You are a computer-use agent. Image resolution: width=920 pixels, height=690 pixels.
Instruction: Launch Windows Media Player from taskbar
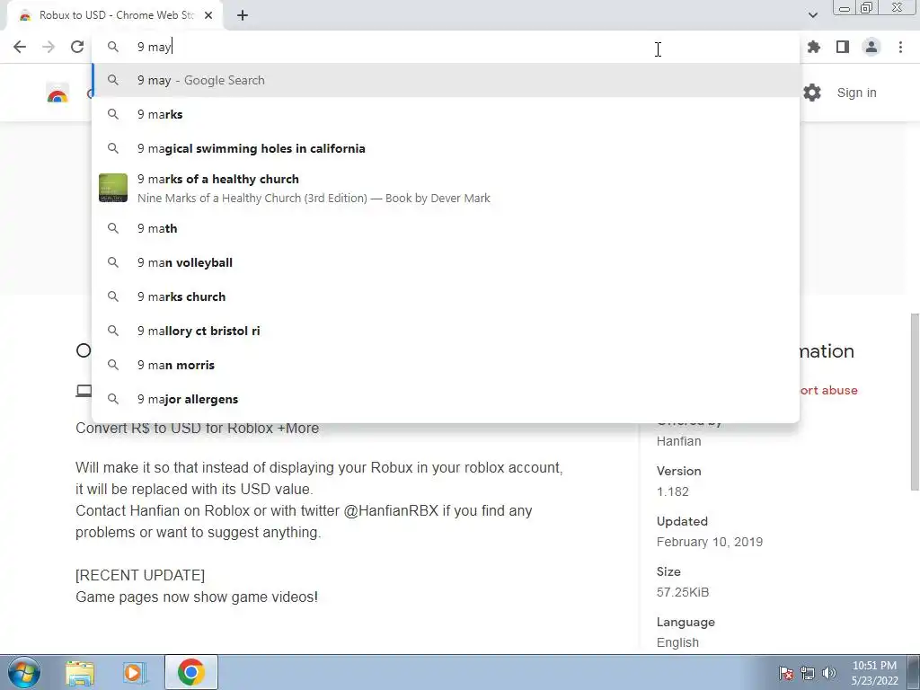tap(135, 672)
